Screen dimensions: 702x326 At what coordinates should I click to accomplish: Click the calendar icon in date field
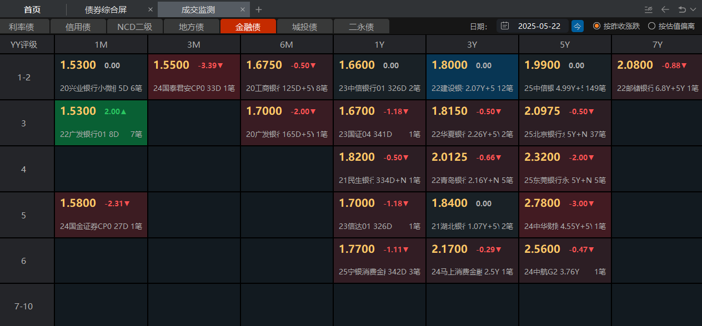[x=504, y=26]
